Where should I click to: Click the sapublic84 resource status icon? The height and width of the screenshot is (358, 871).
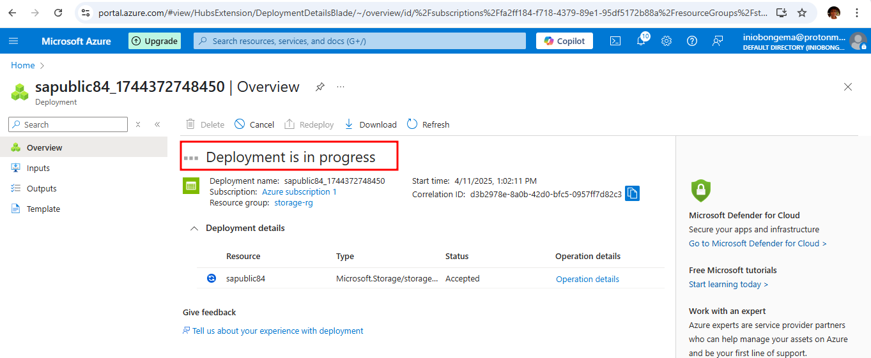click(x=212, y=278)
